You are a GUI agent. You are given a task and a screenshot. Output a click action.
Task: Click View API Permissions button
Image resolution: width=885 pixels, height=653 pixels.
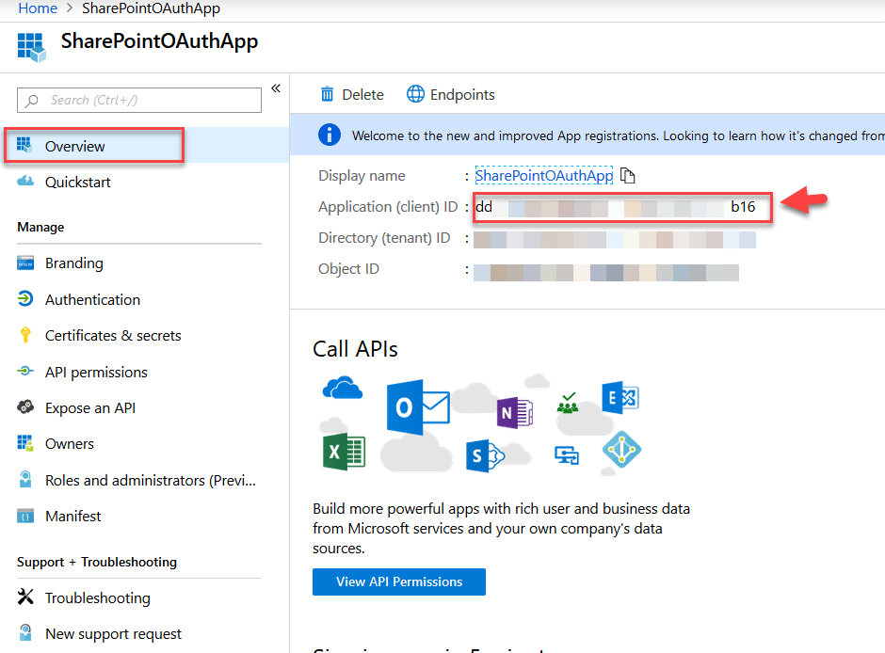click(399, 581)
